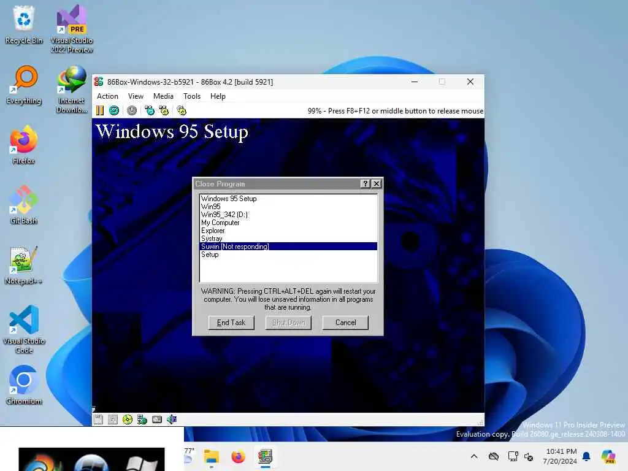Open the View menu
Image resolution: width=628 pixels, height=471 pixels.
[136, 96]
